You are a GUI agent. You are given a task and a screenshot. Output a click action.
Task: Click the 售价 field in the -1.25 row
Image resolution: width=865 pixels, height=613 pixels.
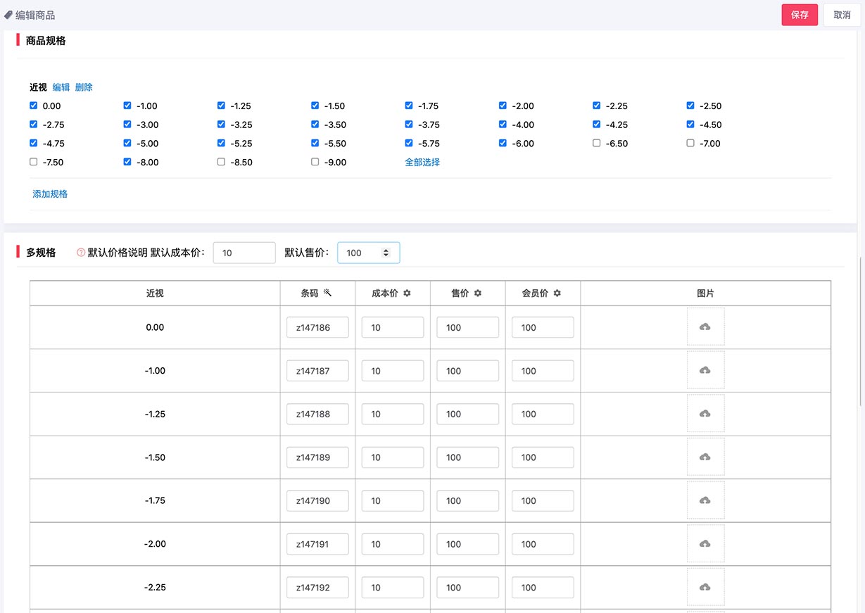coord(468,414)
